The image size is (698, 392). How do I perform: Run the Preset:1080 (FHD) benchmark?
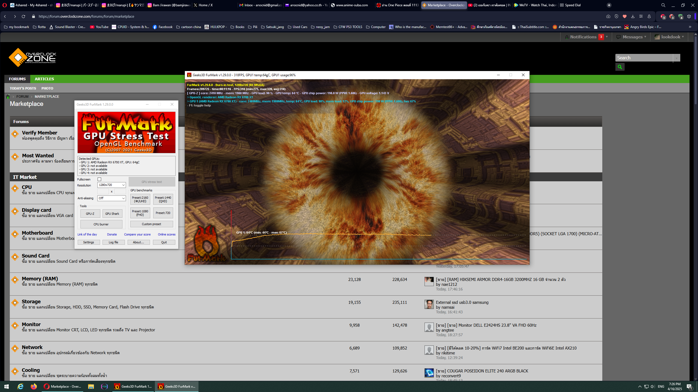[140, 213]
